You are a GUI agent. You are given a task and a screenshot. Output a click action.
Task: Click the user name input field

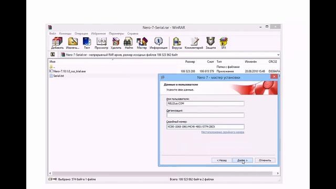click(x=205, y=103)
